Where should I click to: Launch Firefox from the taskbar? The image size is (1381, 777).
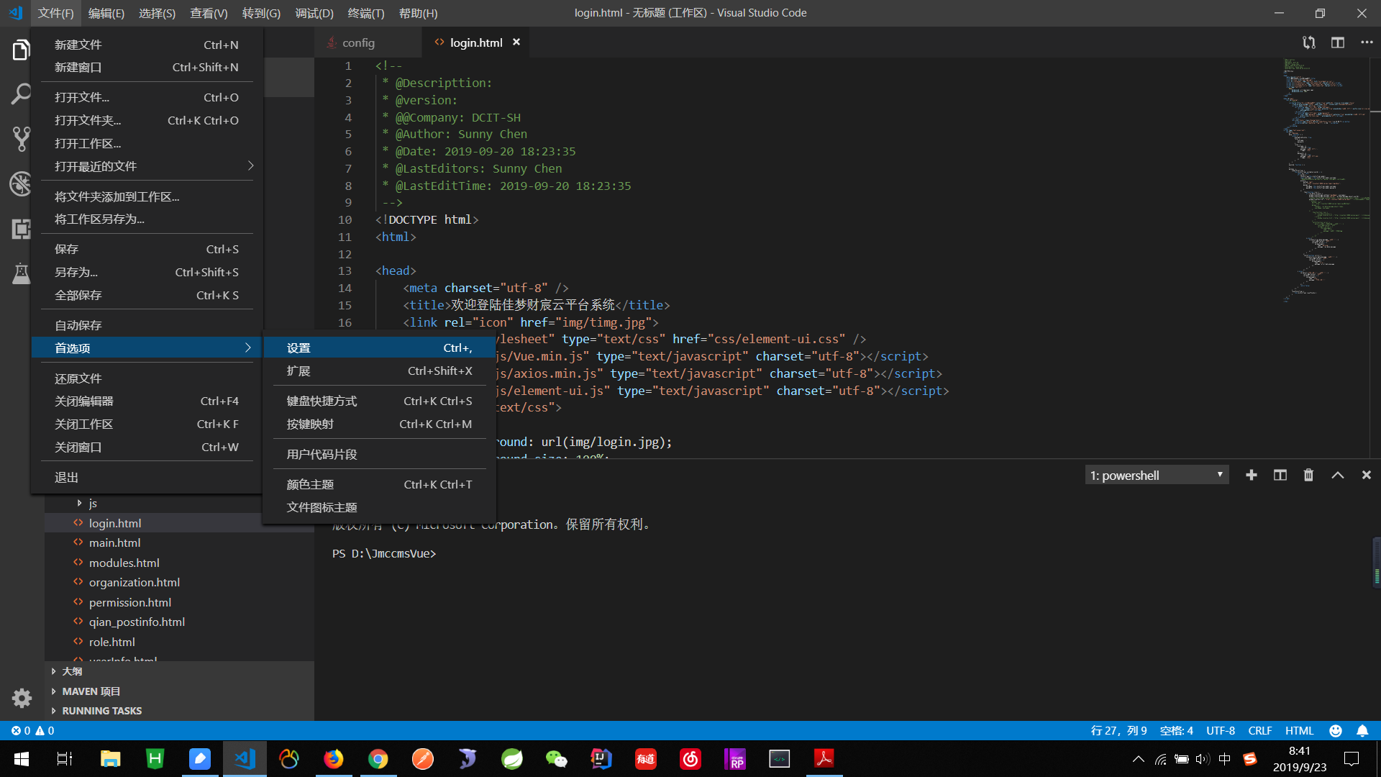(333, 758)
